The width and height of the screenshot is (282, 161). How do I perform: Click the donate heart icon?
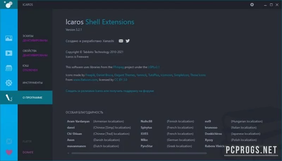pos(9,152)
